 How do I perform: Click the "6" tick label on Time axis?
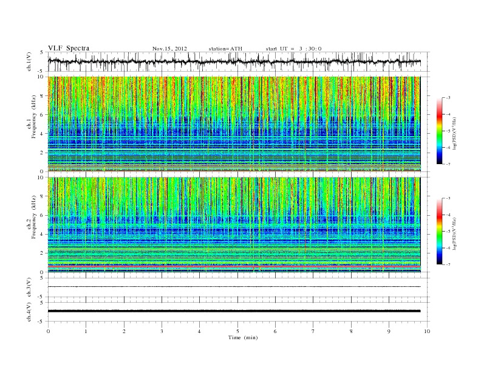pos(275,331)
